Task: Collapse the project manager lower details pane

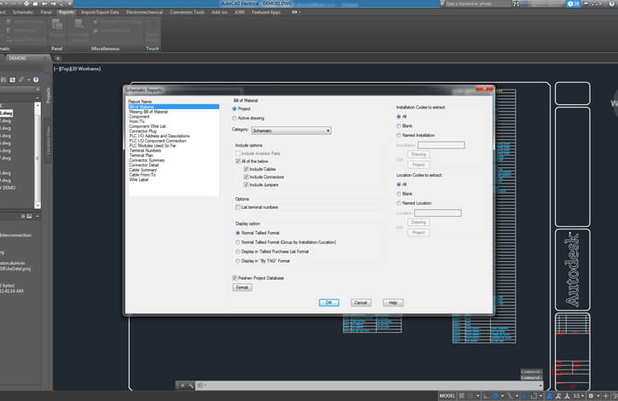Action: 38,217
